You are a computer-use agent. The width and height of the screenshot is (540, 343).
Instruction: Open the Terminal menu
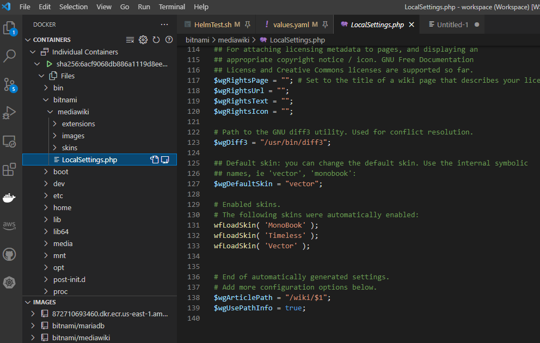[172, 7]
